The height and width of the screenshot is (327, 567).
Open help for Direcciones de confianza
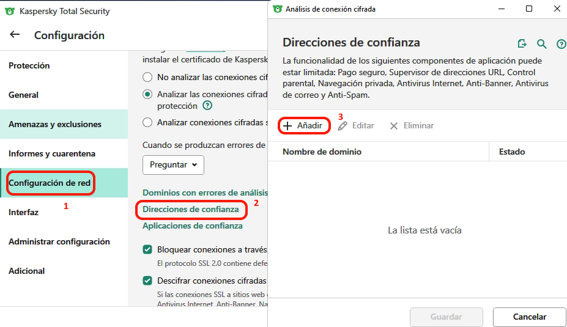[x=561, y=44]
